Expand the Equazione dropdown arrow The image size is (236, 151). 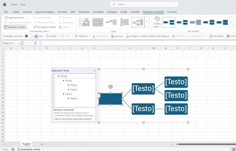[x=90, y=36]
